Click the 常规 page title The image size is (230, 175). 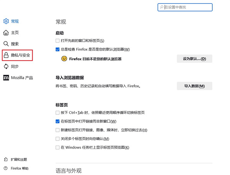(61, 22)
